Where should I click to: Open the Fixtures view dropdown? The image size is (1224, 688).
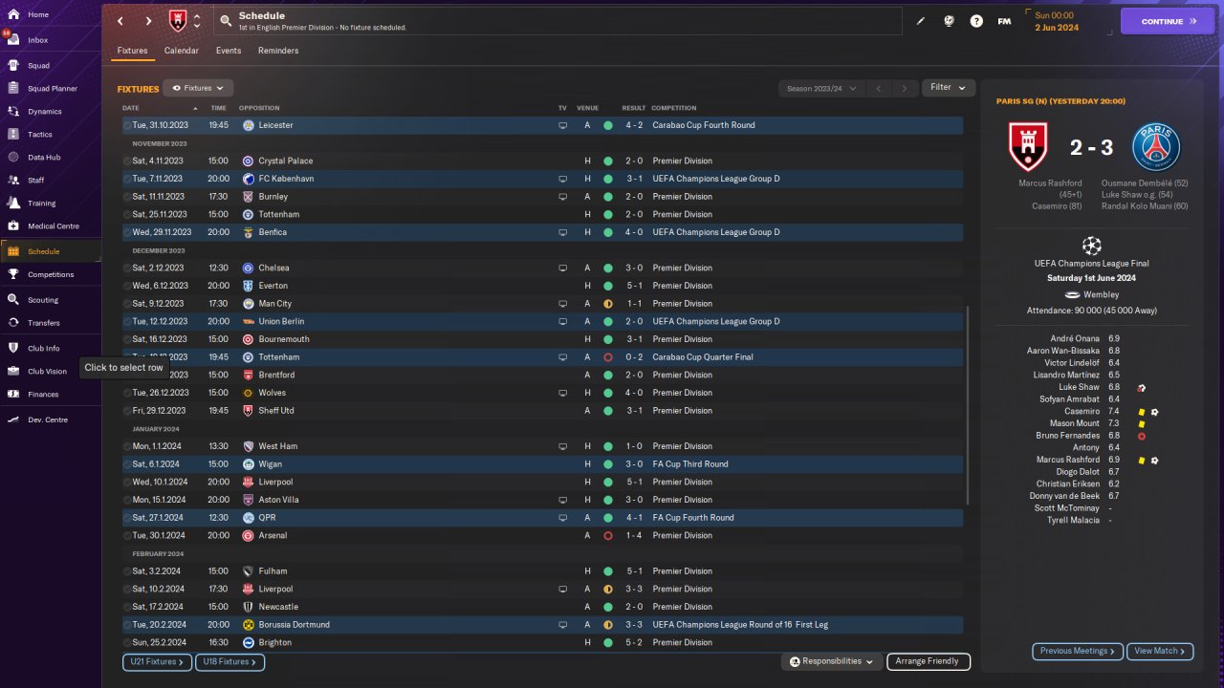click(x=198, y=88)
